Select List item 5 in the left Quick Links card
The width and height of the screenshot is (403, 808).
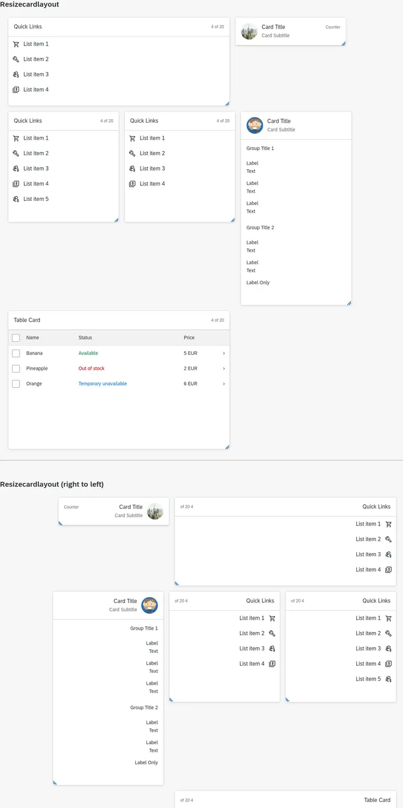point(36,199)
